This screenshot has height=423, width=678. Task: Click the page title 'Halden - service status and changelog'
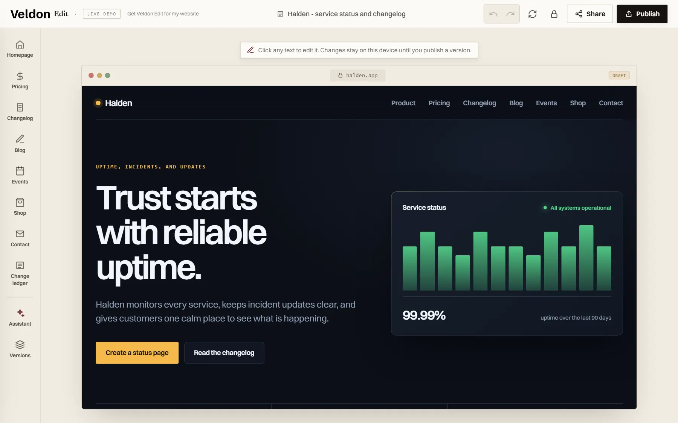point(347,14)
